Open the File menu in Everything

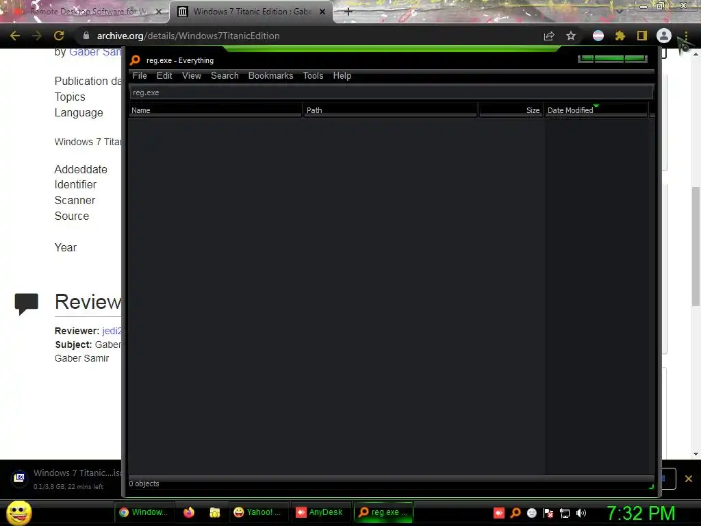point(140,75)
